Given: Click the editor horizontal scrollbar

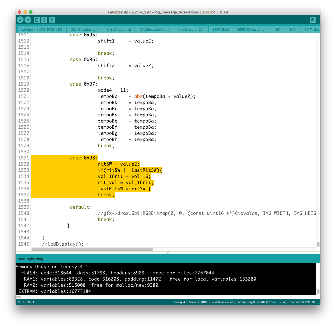Looking at the screenshot, I should point(92,249).
